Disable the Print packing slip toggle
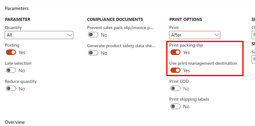 175,53
